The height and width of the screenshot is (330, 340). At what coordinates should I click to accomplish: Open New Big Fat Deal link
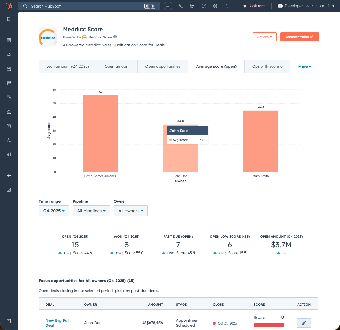[x=57, y=322]
